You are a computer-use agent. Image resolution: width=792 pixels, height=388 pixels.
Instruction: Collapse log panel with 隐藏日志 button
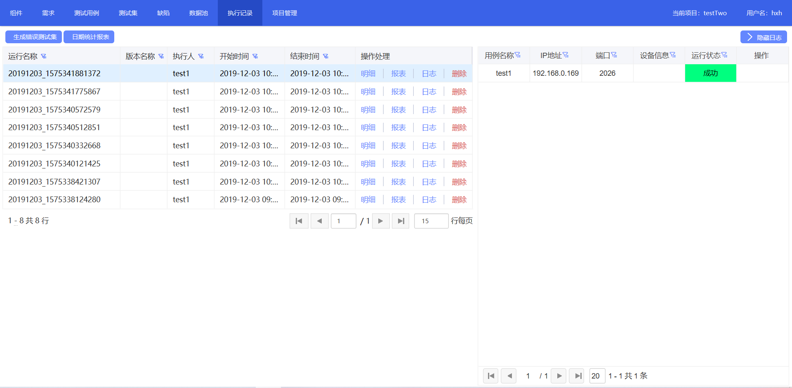coord(764,37)
